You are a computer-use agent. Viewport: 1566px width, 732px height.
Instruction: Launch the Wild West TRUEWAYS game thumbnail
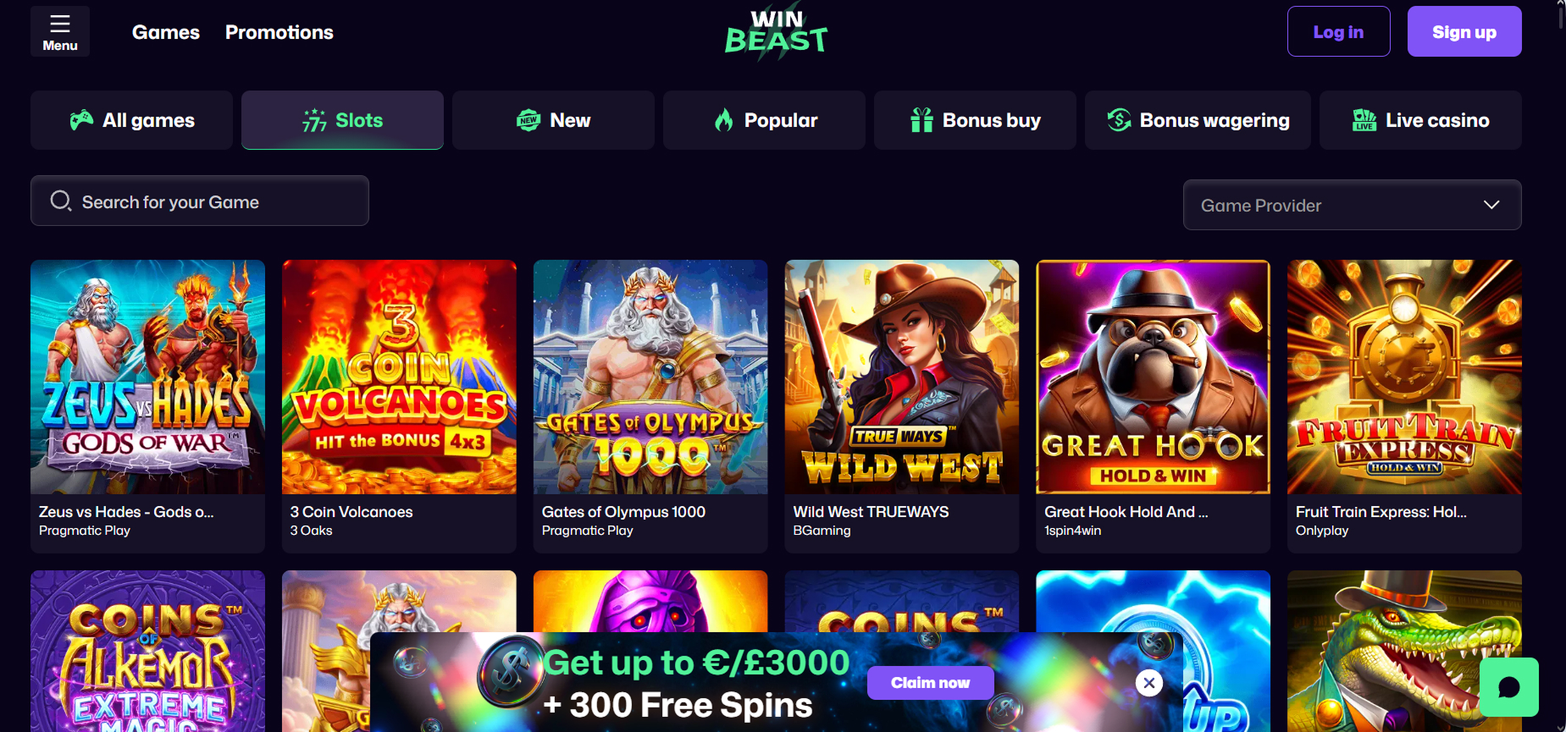pos(901,377)
